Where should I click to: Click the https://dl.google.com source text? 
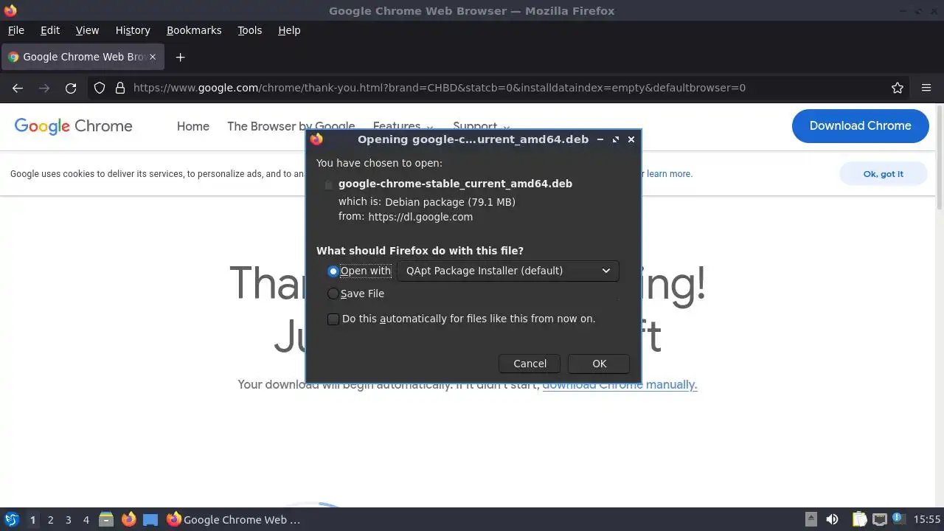(x=420, y=217)
